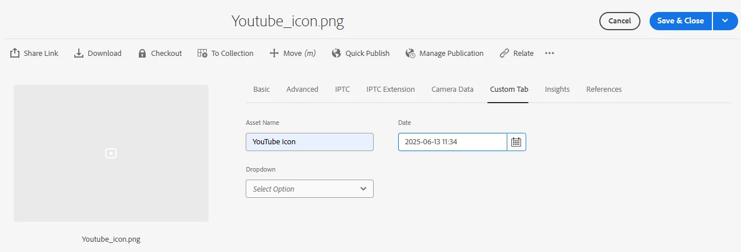Click the Share Link icon

tap(15, 53)
